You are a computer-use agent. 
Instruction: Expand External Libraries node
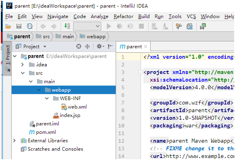(14, 141)
